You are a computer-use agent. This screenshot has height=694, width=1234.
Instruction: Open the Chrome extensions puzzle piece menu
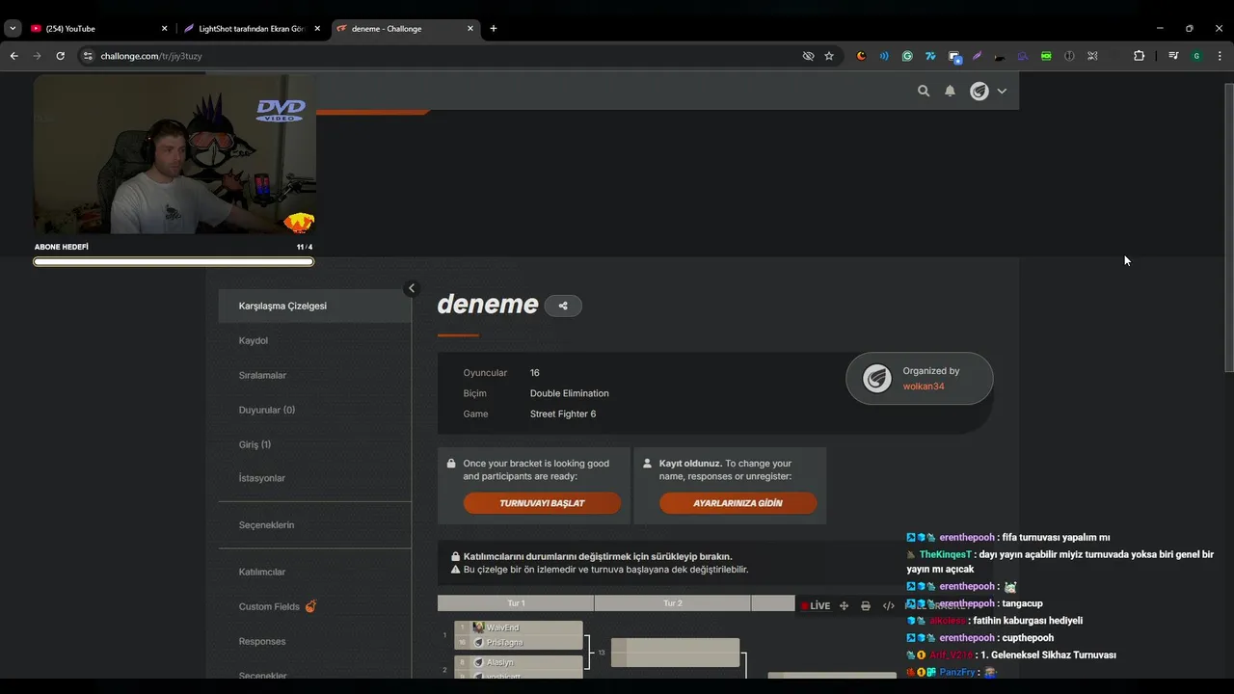pyautogui.click(x=1139, y=56)
